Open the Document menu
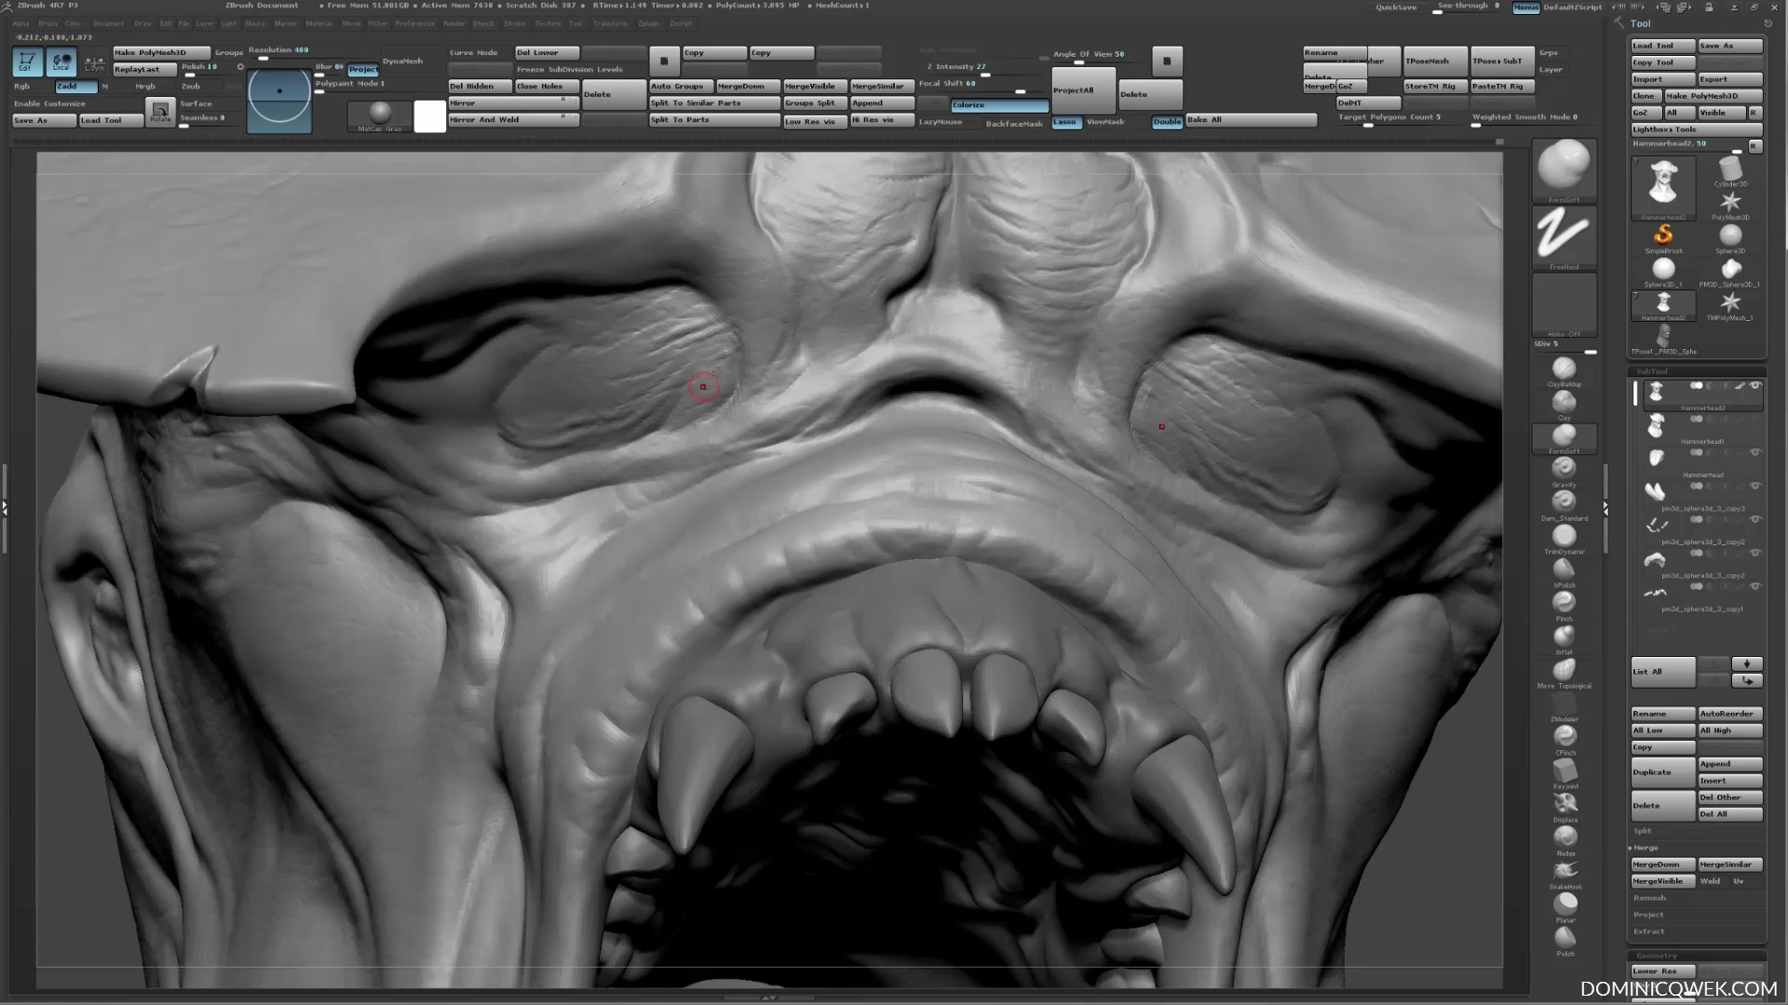The image size is (1788, 1005). tap(108, 24)
